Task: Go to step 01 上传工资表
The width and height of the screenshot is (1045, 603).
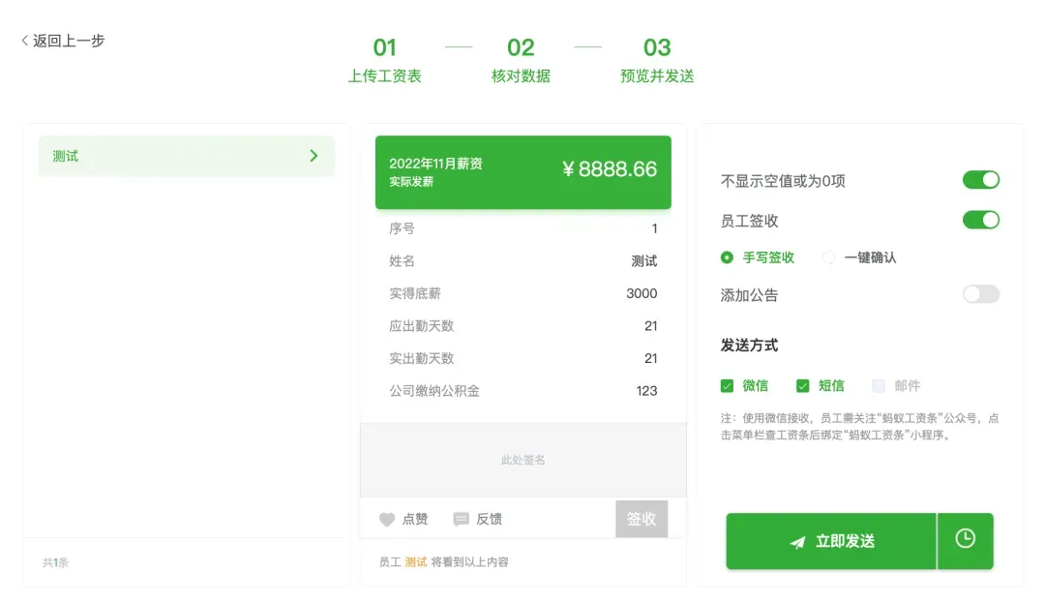Action: click(x=384, y=60)
